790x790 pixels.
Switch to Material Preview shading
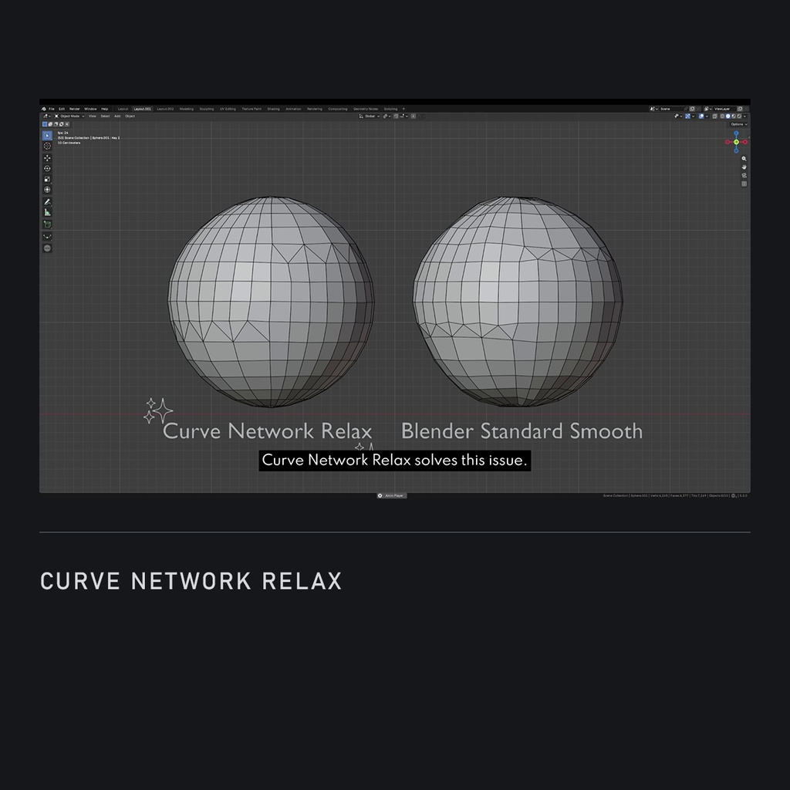[734, 116]
